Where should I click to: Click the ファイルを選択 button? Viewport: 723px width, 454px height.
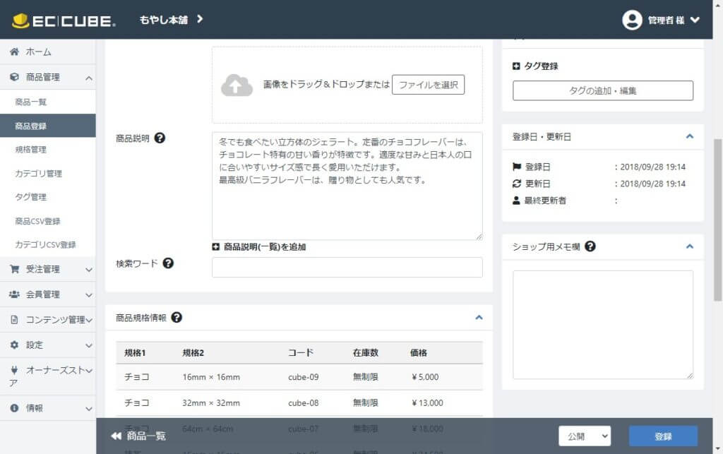428,85
